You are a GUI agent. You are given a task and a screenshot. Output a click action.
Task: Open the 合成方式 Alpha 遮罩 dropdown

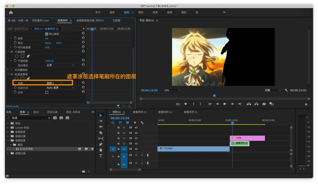60,88
